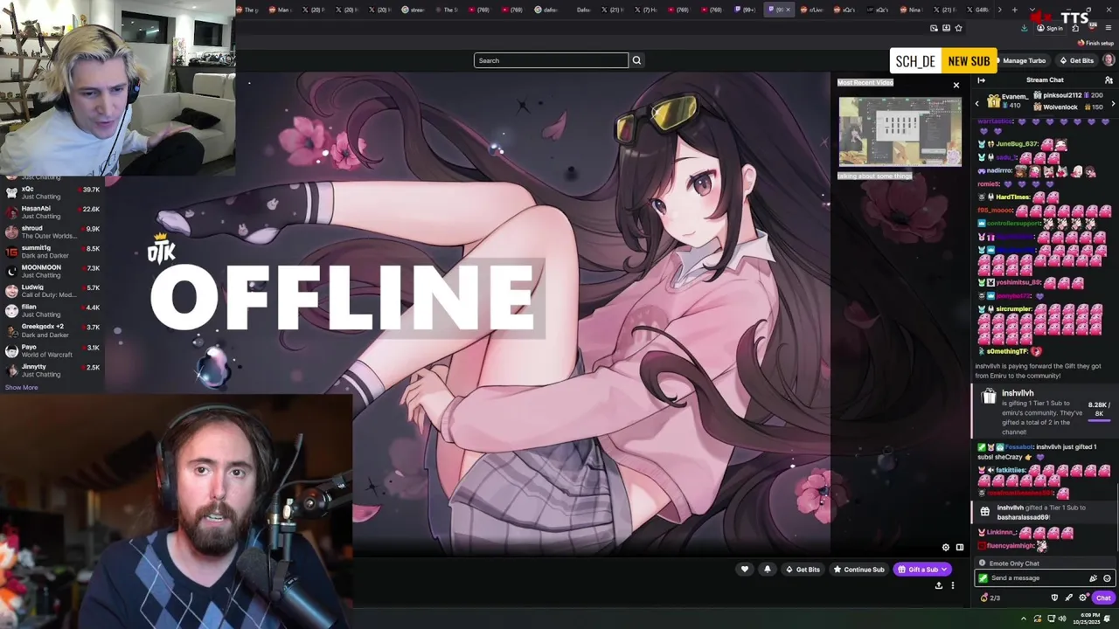Open the Firefox hamburger menu
This screenshot has height=629, width=1119.
1109,28
